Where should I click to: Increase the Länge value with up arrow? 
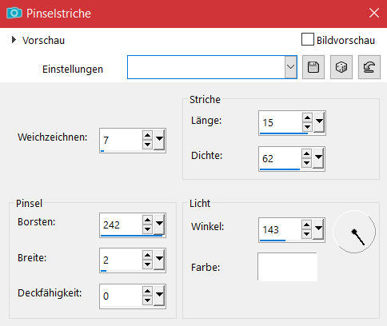[307, 117]
